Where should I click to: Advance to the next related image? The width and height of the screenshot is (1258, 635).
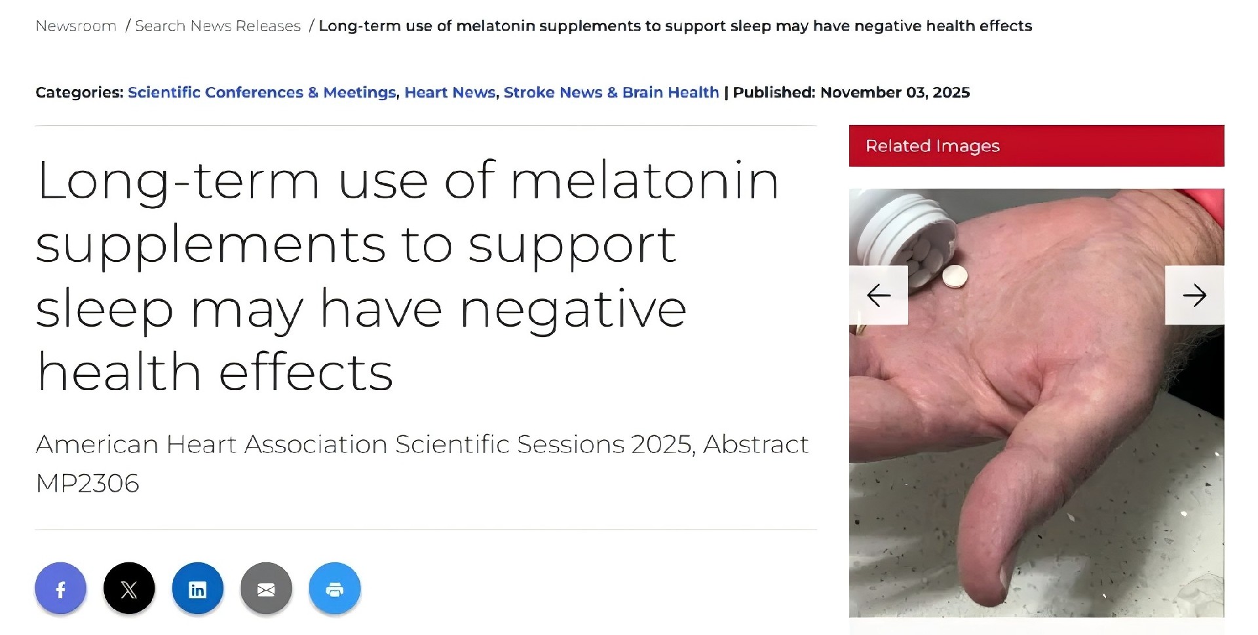[x=1194, y=295]
